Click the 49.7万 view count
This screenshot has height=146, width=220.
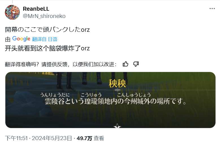pos(84,138)
